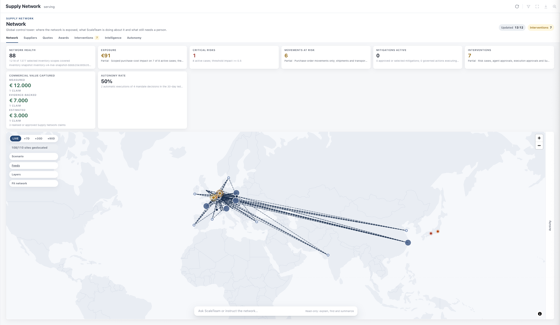Switch to the Intelligence tab
This screenshot has width=560, height=325.
click(113, 38)
